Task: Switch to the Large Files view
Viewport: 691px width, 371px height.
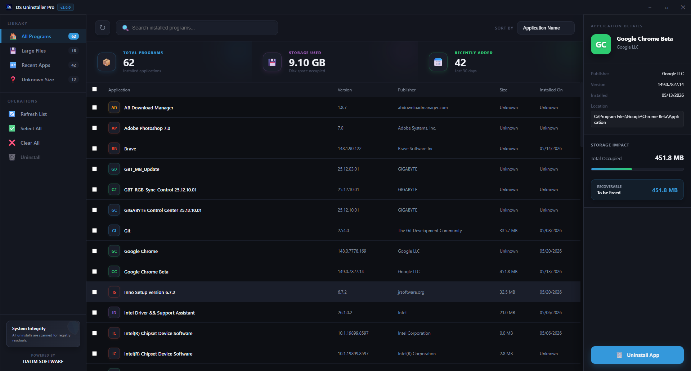Action: (x=43, y=51)
